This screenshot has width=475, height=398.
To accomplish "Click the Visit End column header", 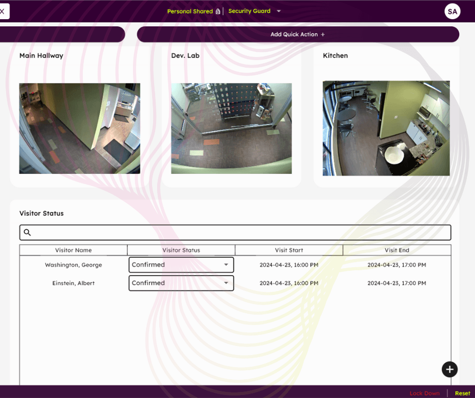I will tap(397, 250).
